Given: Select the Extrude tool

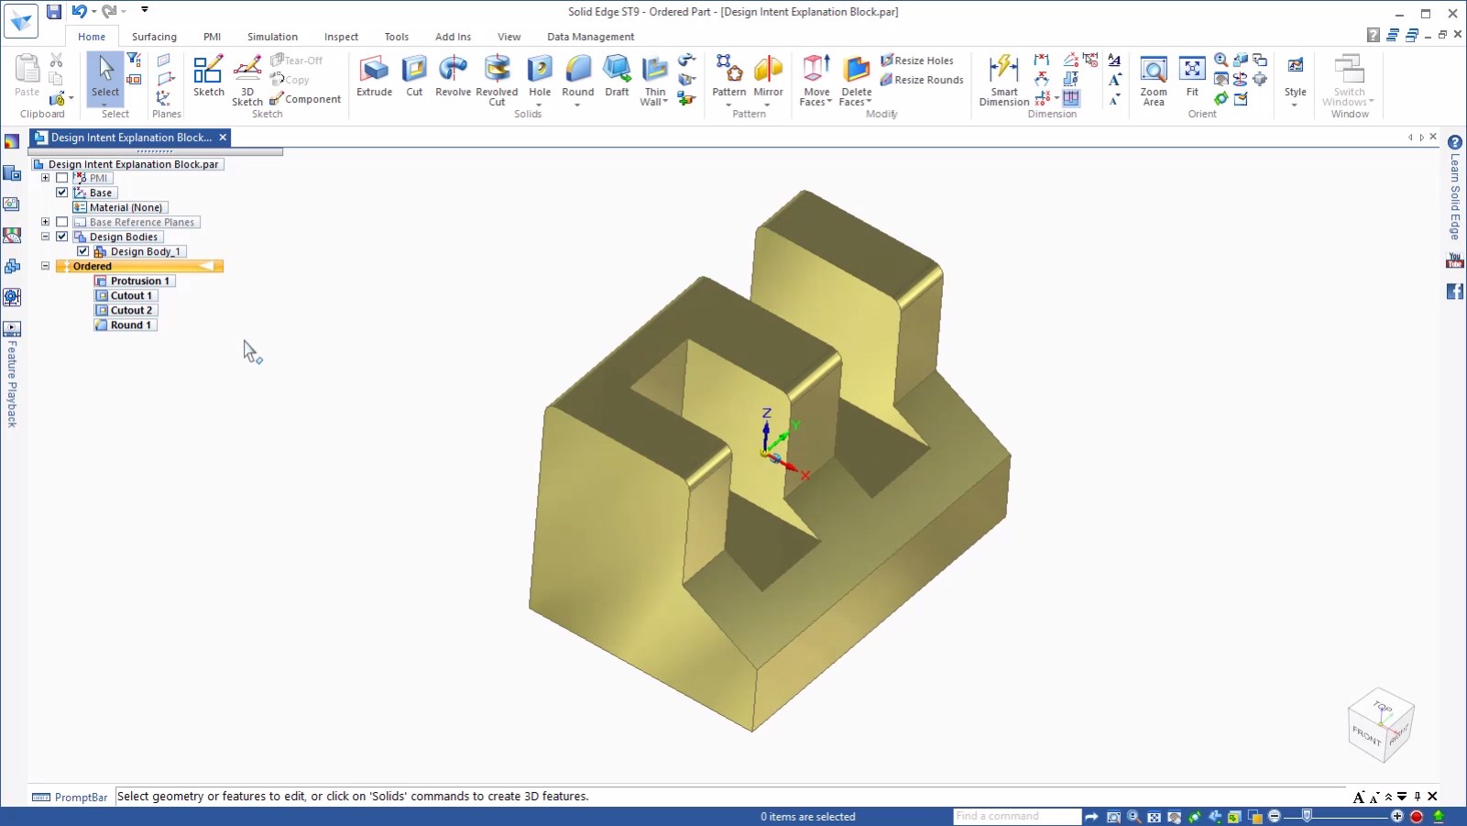Looking at the screenshot, I should [x=374, y=78].
